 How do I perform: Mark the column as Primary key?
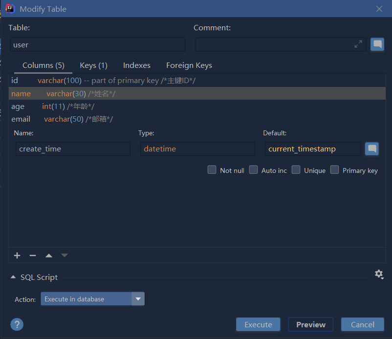(x=334, y=169)
